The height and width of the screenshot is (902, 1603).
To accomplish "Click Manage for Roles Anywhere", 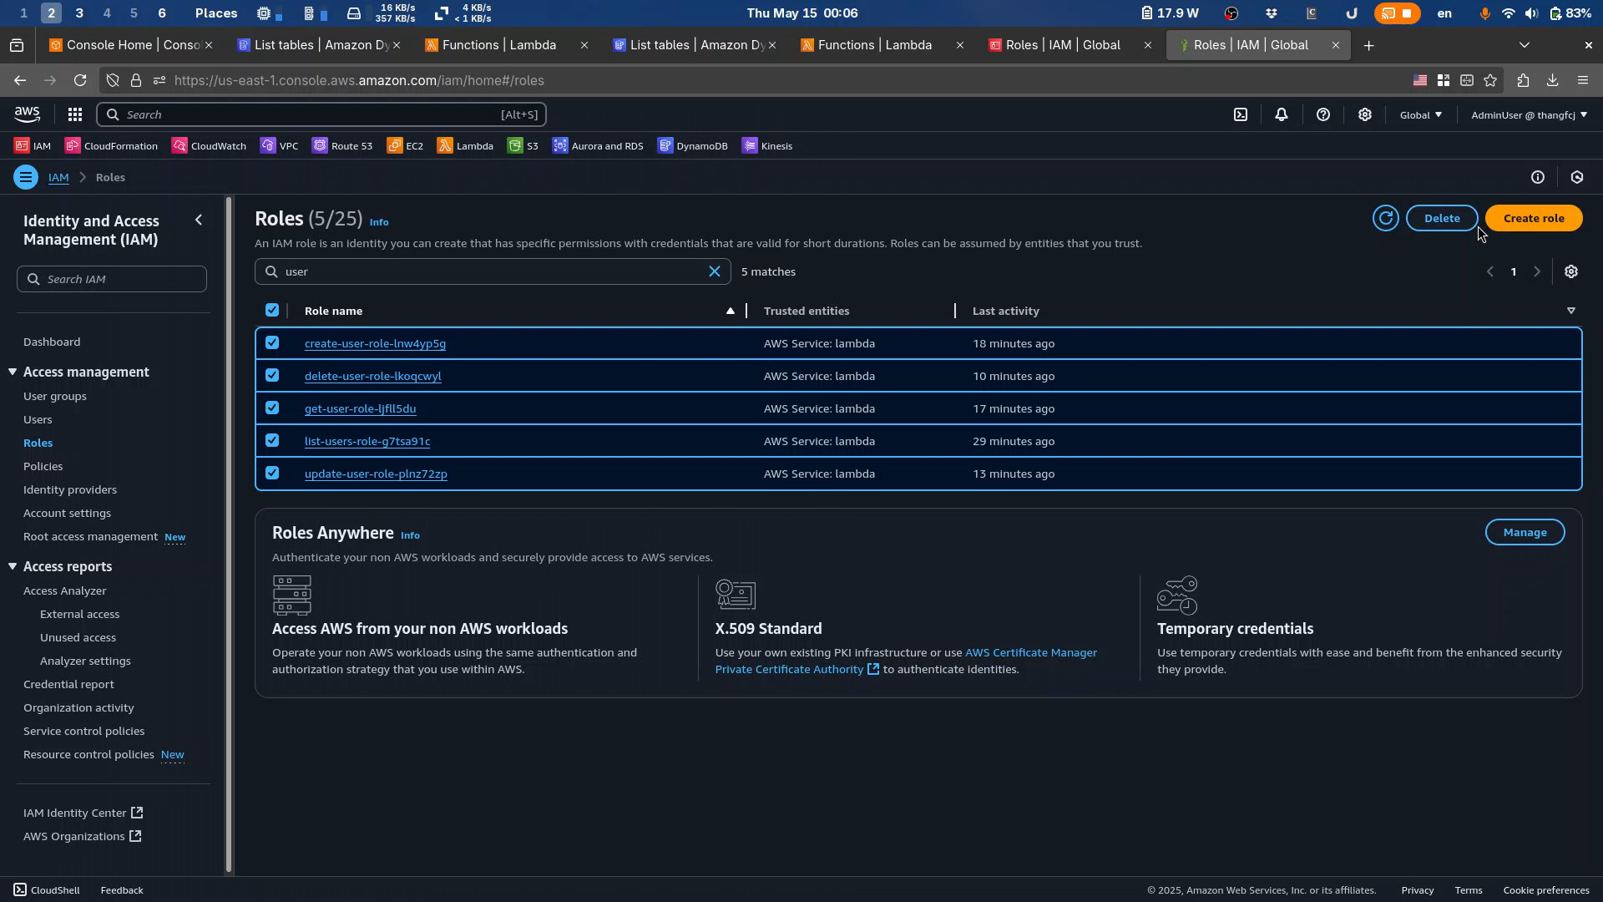I will point(1525,532).
